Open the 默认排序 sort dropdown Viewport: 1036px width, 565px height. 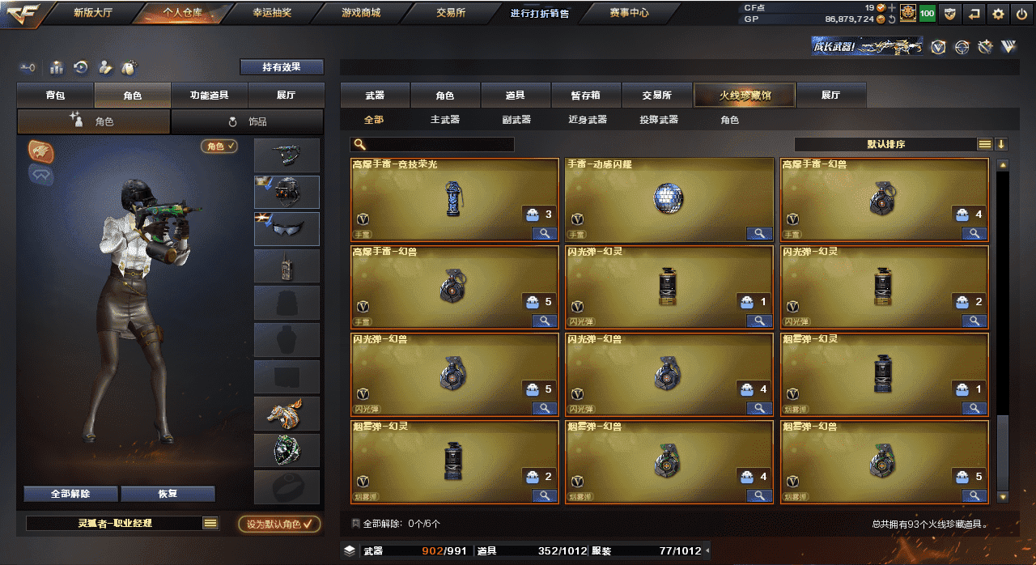[x=885, y=144]
